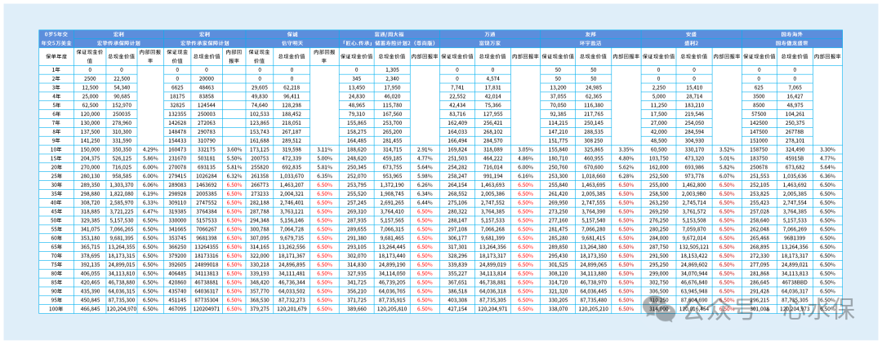
Task: Click the return rate '6.47%'
Action: coord(151,212)
